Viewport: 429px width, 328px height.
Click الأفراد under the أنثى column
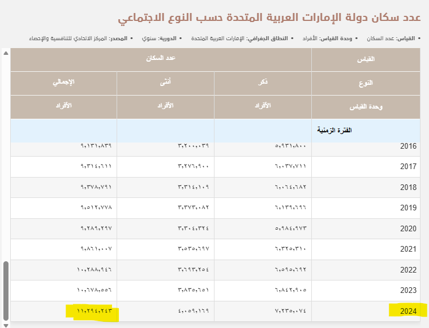tap(165, 107)
